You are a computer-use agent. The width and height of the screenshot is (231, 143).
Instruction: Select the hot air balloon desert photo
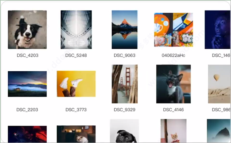(x=219, y=84)
